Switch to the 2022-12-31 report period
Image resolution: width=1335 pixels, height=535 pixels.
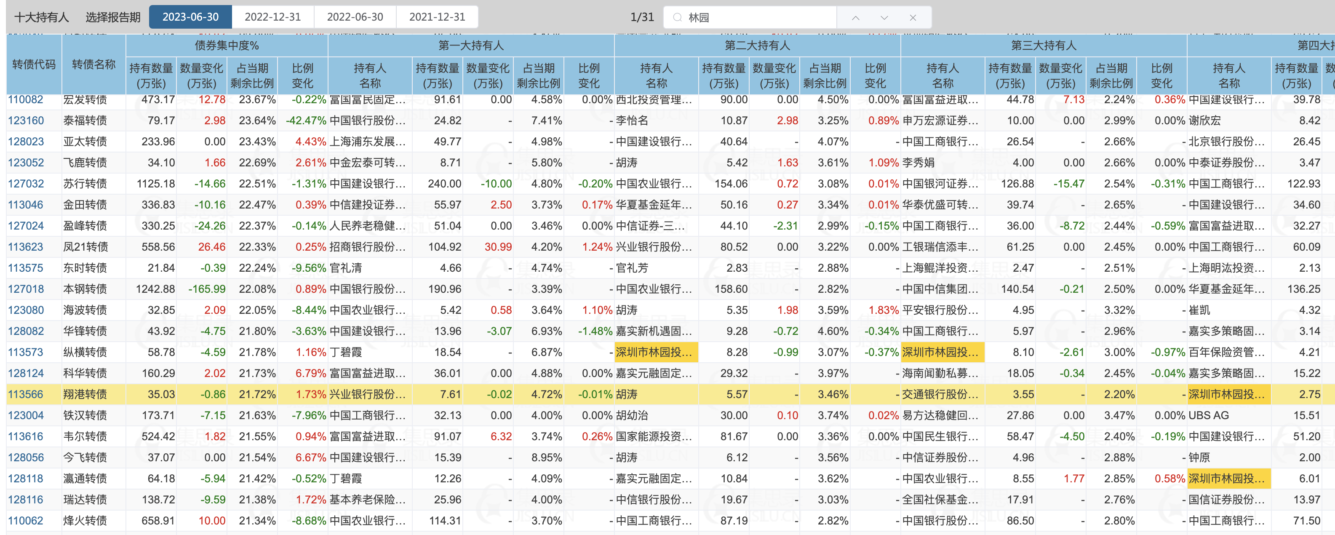(x=272, y=17)
